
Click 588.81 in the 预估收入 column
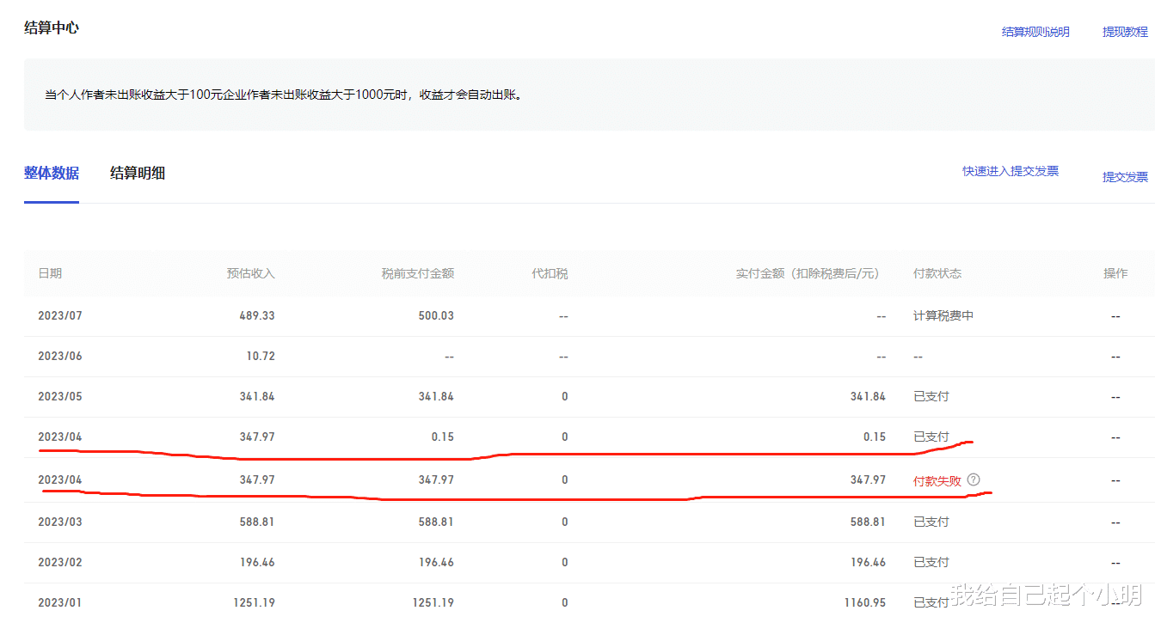pos(257,522)
